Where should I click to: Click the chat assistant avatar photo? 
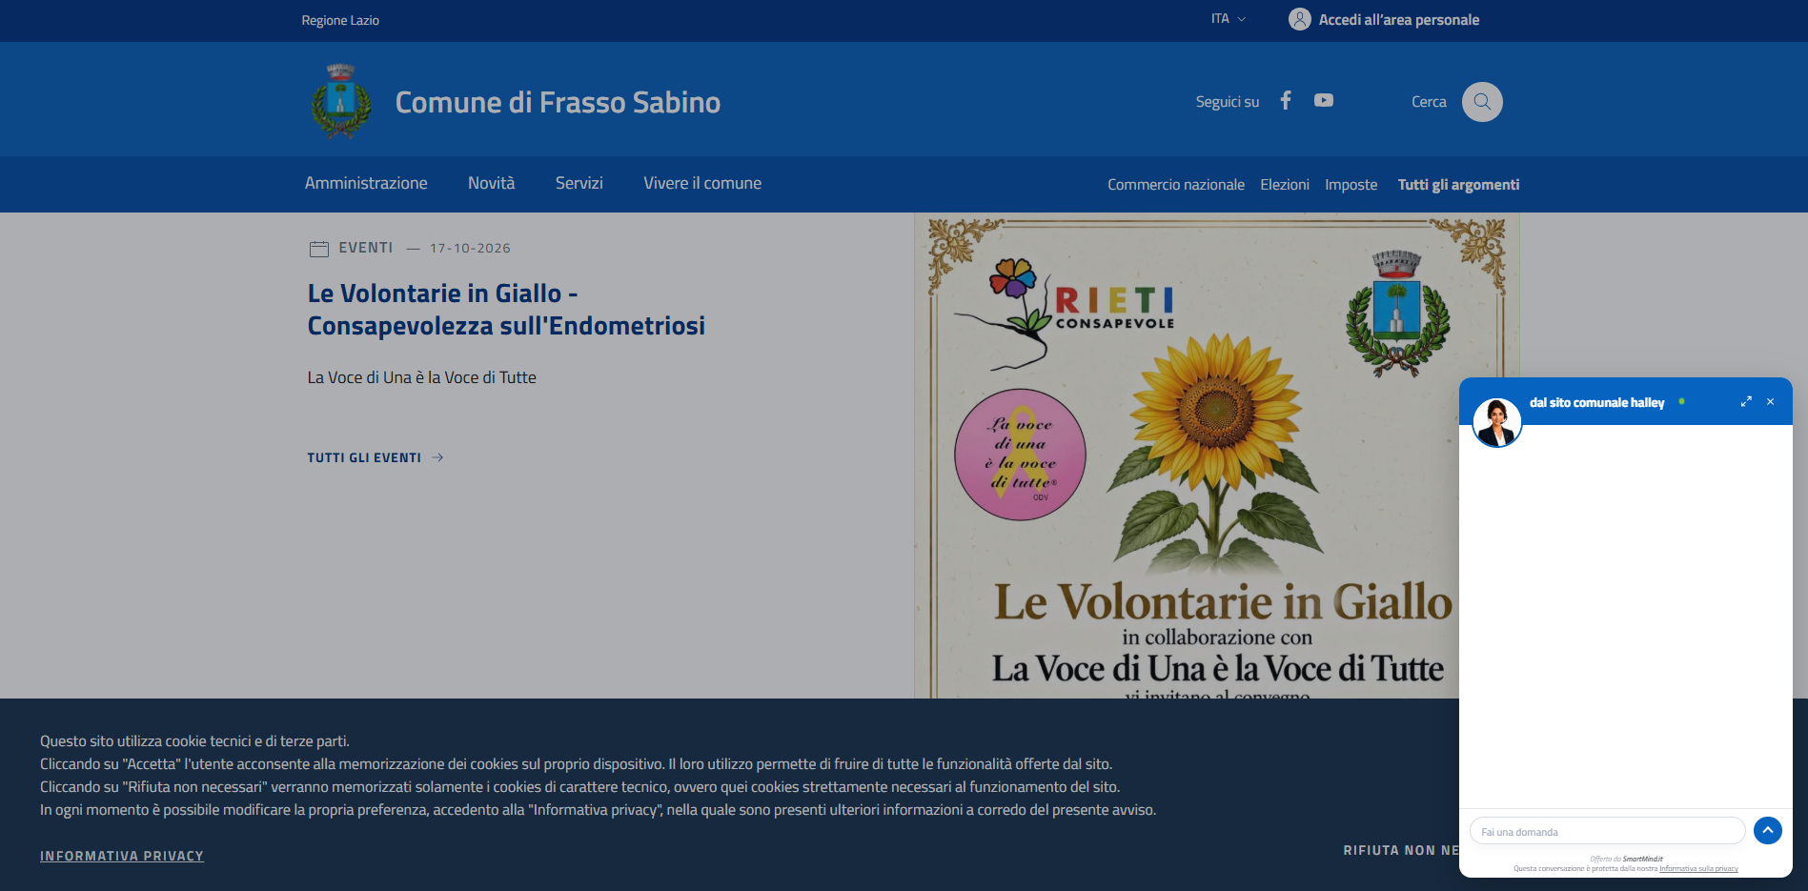pyautogui.click(x=1497, y=423)
